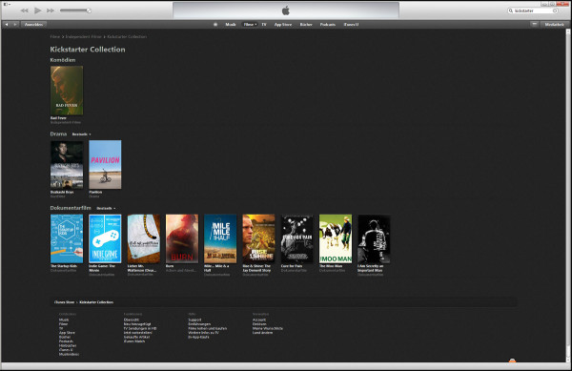Open The Startup Kids poster
This screenshot has width=572, height=371.
pyautogui.click(x=67, y=238)
